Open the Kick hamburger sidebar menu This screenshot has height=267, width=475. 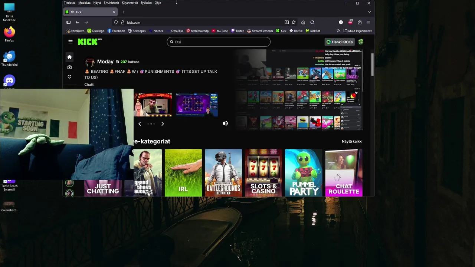pos(71,42)
